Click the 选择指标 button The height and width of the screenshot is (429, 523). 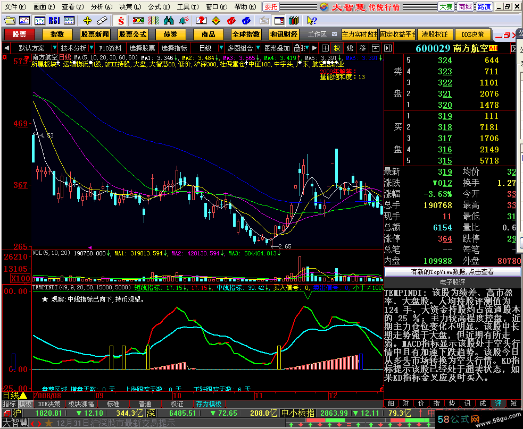click(x=174, y=48)
